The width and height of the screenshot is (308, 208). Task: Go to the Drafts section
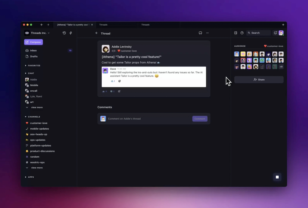tap(33, 56)
